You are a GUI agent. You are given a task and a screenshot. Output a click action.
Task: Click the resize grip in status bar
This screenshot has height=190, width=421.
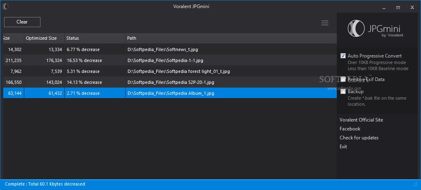[415, 184]
